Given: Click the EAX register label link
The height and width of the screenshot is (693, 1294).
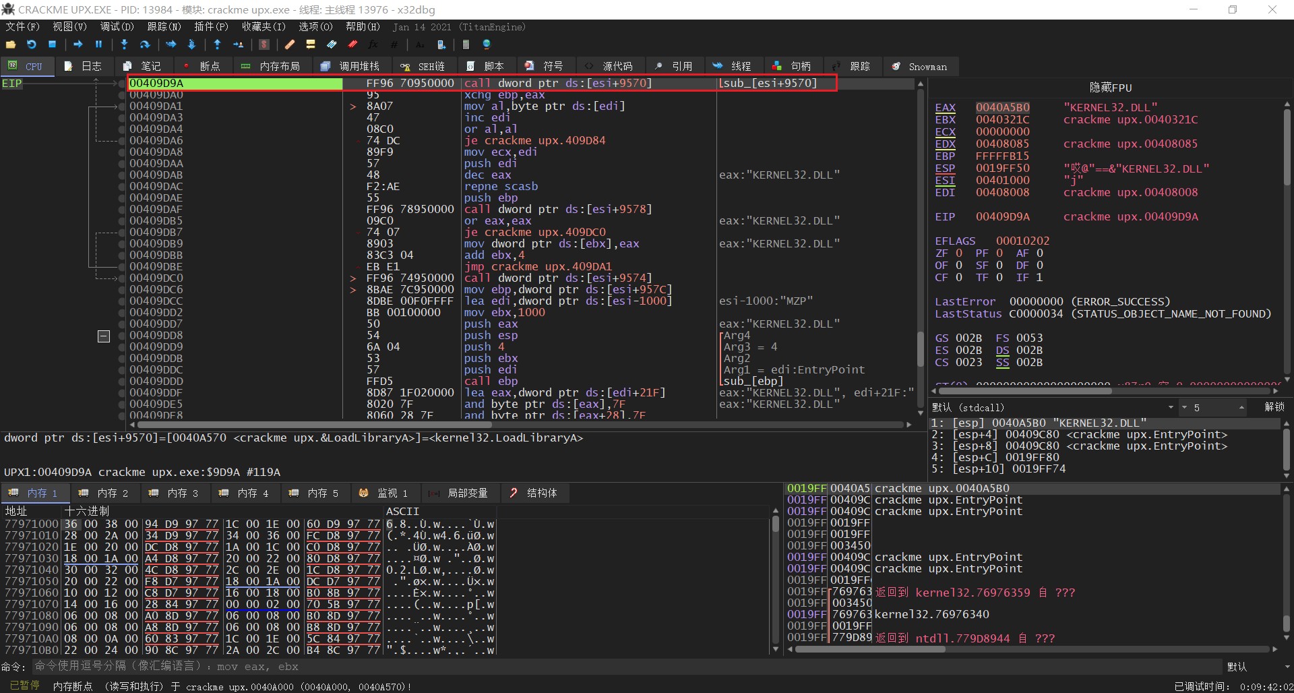Looking at the screenshot, I should click(x=945, y=108).
